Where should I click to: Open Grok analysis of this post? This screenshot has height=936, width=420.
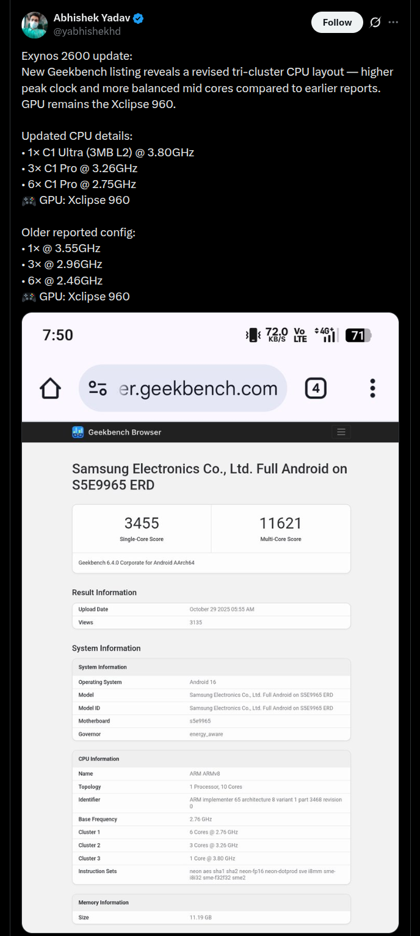pos(375,21)
